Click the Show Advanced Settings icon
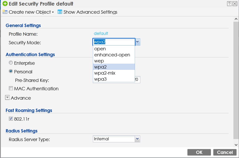Viewport: 239px width, 158px height. click(60, 12)
